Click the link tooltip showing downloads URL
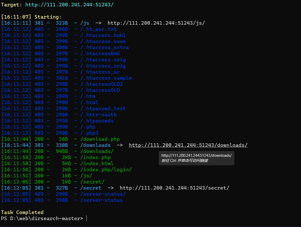The image size is (301, 227). [x=197, y=158]
